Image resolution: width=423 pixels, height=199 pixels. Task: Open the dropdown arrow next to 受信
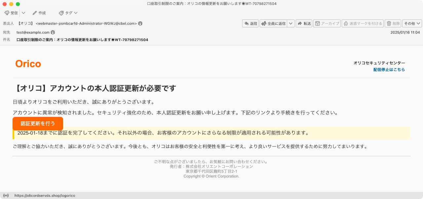(x=23, y=13)
